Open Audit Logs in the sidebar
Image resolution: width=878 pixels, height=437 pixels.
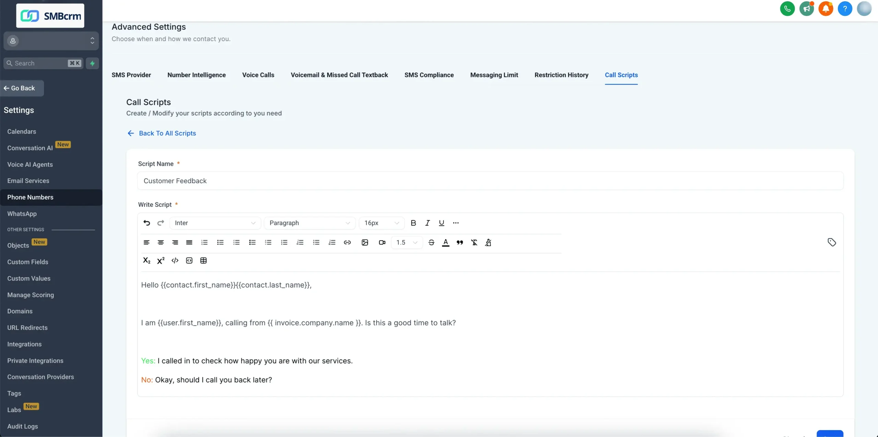tap(23, 426)
